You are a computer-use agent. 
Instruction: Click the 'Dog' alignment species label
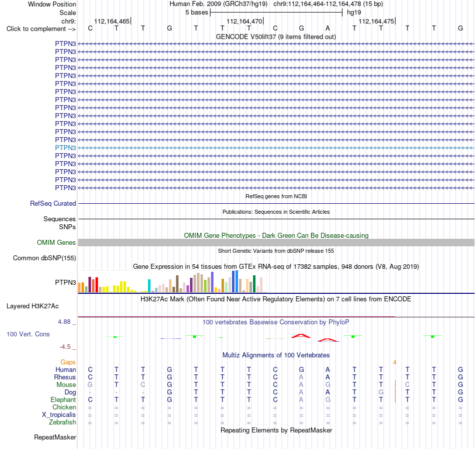click(70, 392)
